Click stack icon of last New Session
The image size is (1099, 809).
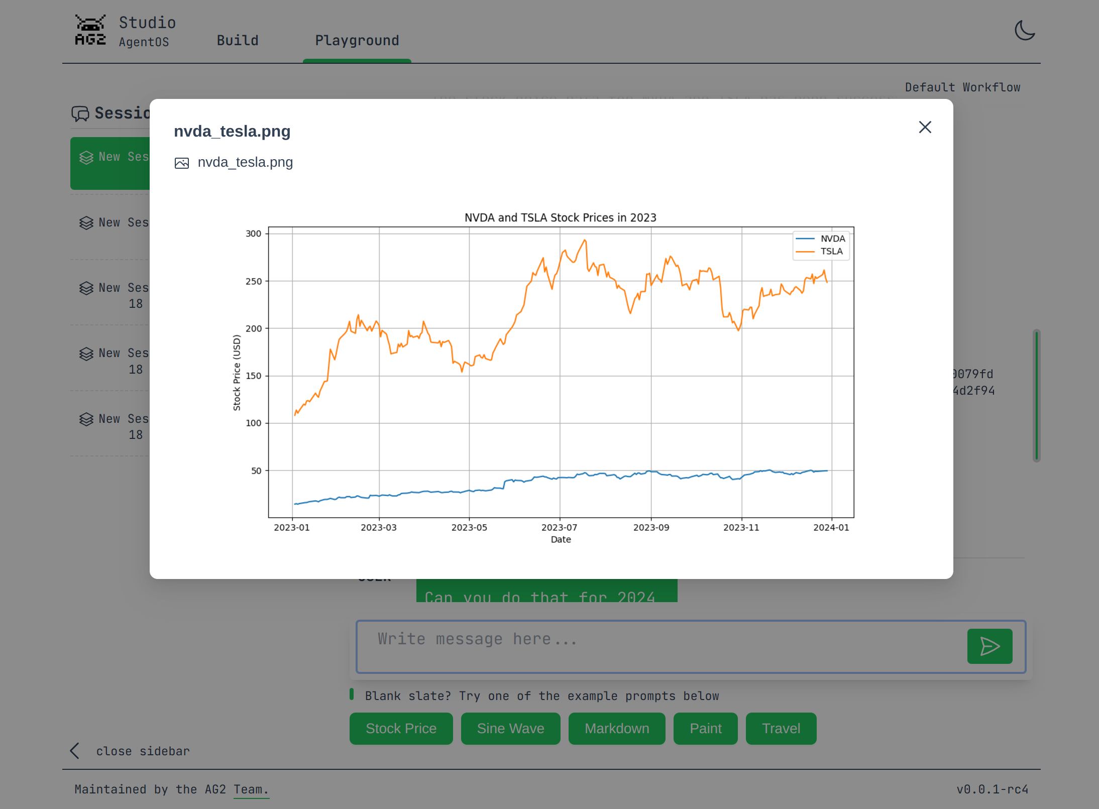click(x=86, y=419)
